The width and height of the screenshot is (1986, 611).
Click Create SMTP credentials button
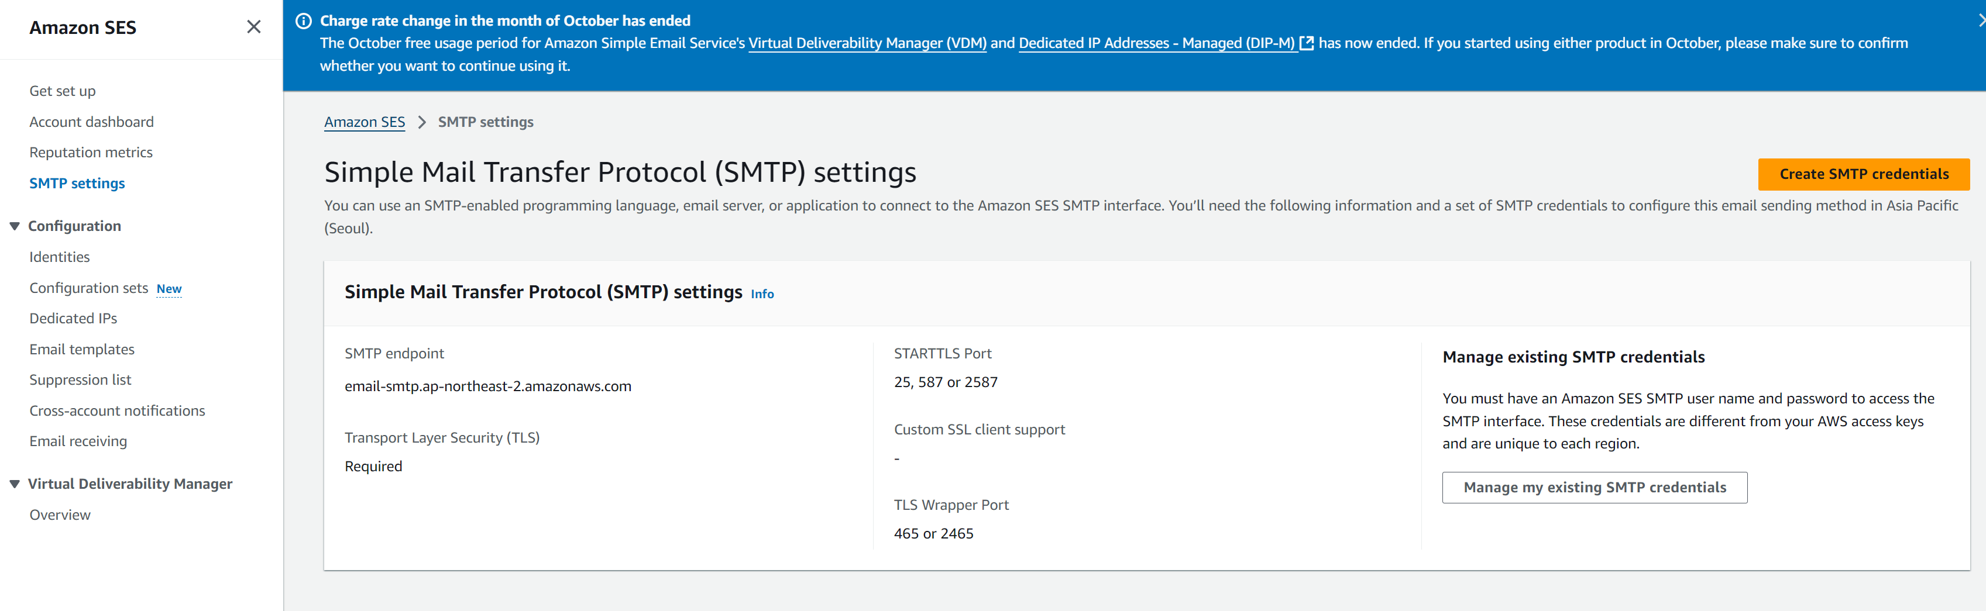1864,174
